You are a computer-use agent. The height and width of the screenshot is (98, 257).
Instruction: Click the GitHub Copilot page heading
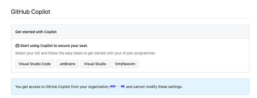pyautogui.click(x=31, y=12)
